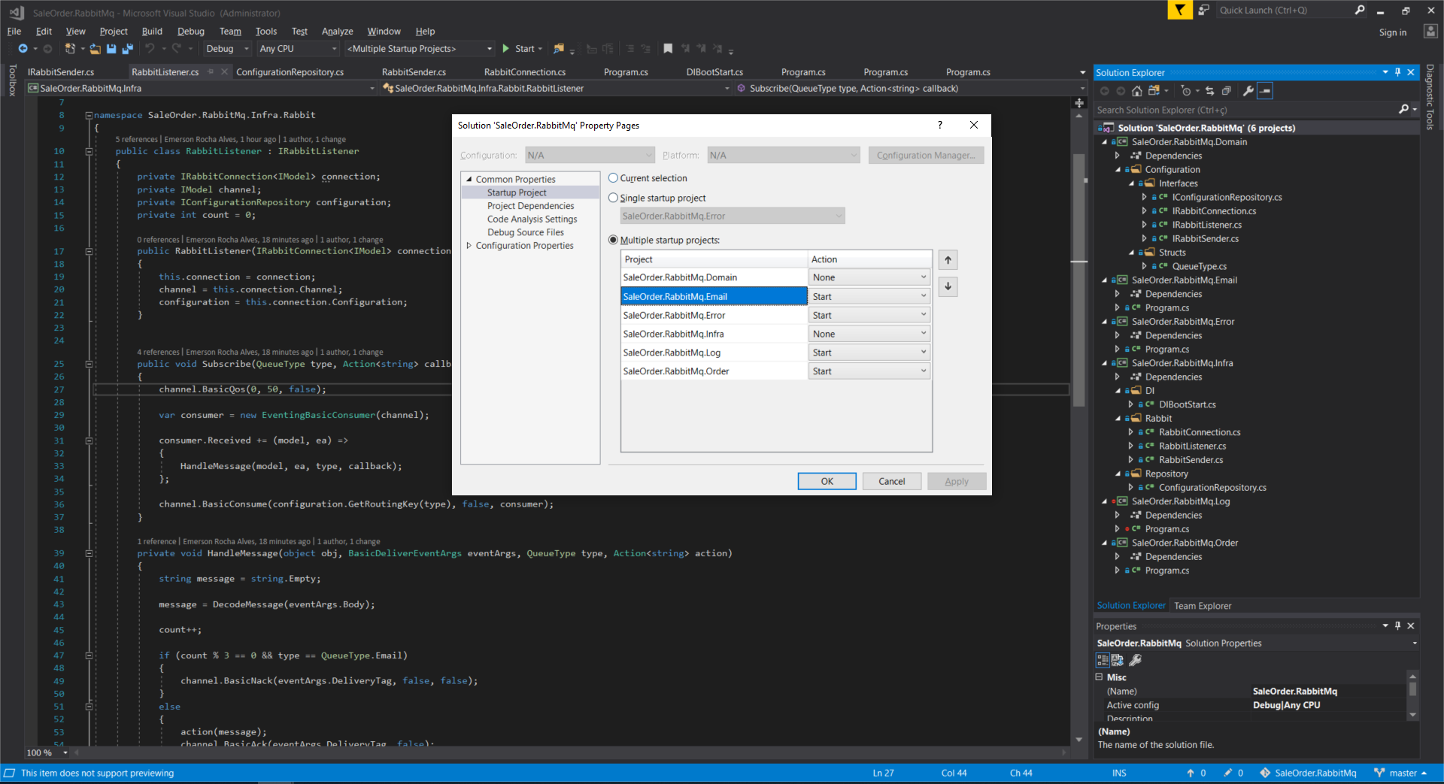
Task: Open the Build menu
Action: (x=152, y=32)
